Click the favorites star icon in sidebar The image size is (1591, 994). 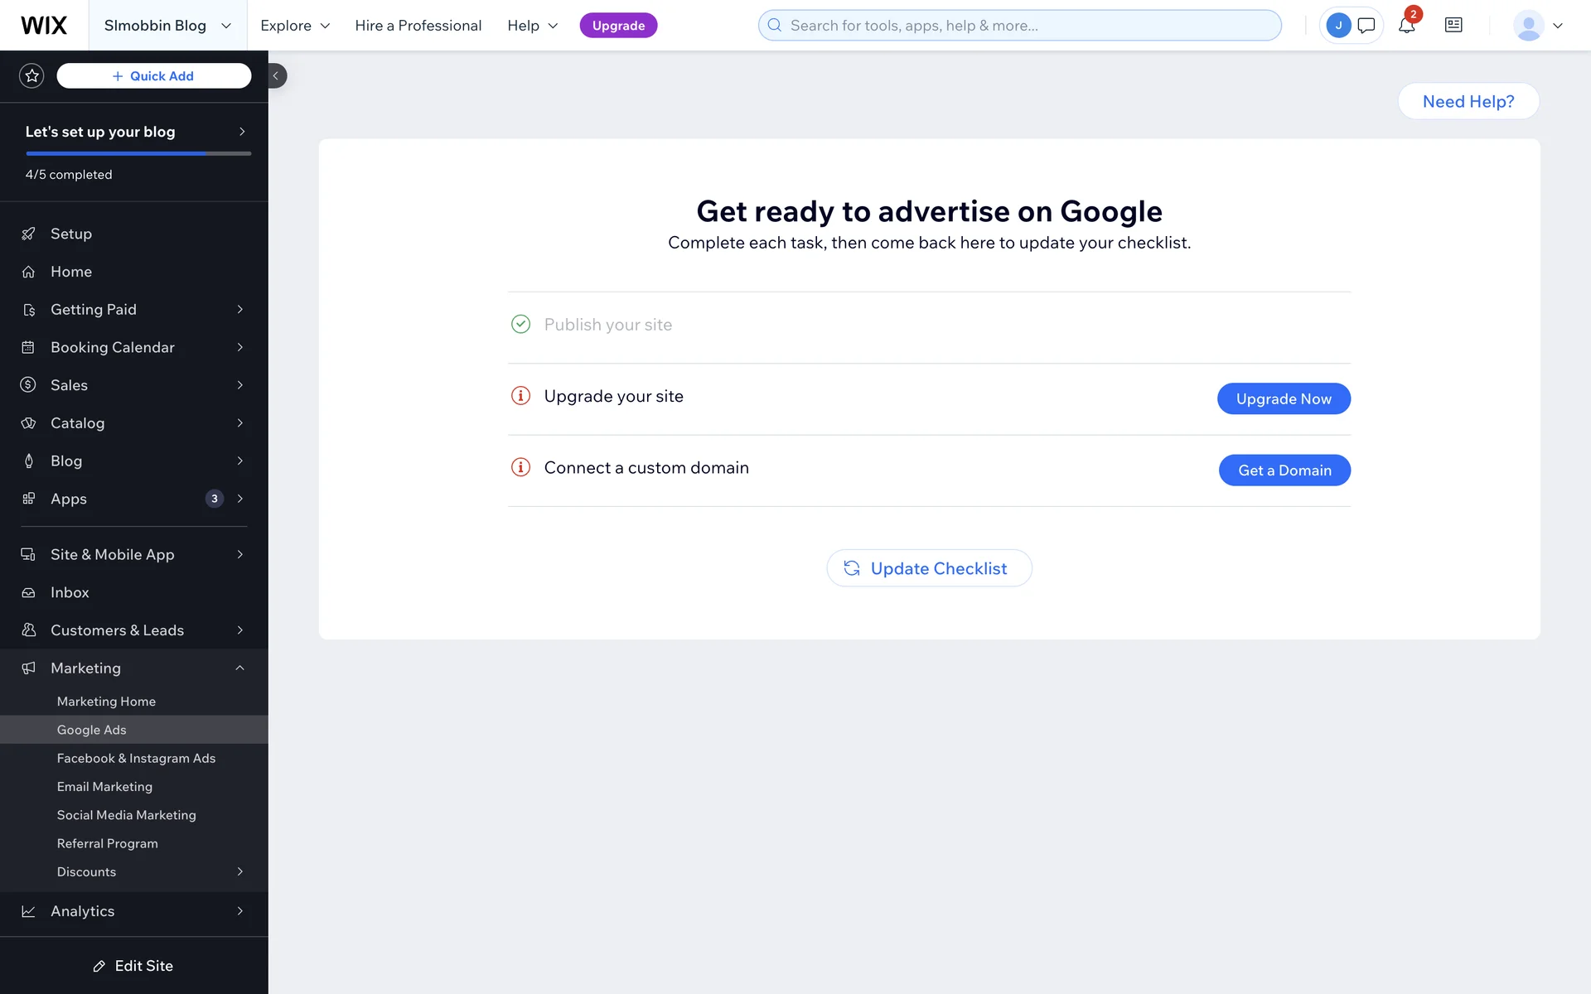[x=31, y=75]
